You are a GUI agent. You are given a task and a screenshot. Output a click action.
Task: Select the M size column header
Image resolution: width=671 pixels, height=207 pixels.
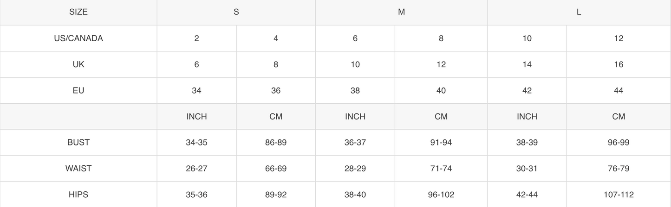pos(402,12)
